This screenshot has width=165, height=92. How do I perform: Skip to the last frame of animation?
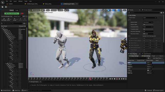click(123, 79)
